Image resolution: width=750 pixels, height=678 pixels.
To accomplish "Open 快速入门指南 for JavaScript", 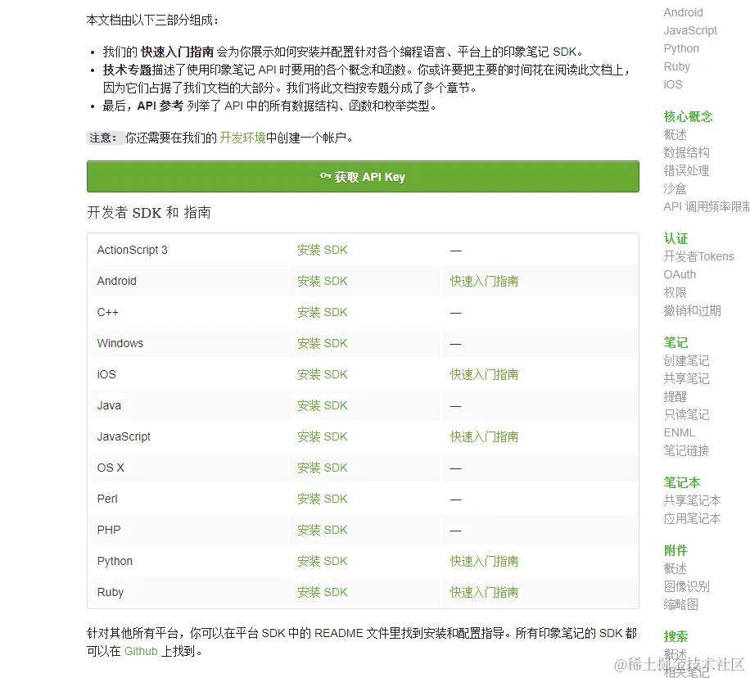I will [x=483, y=436].
